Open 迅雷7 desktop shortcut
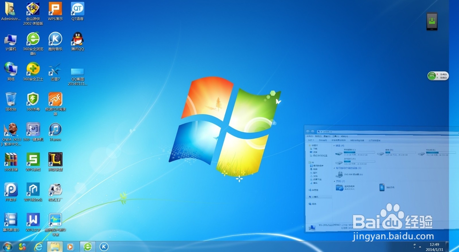Image resolution: width=459 pixels, height=252 pixels. [56, 72]
